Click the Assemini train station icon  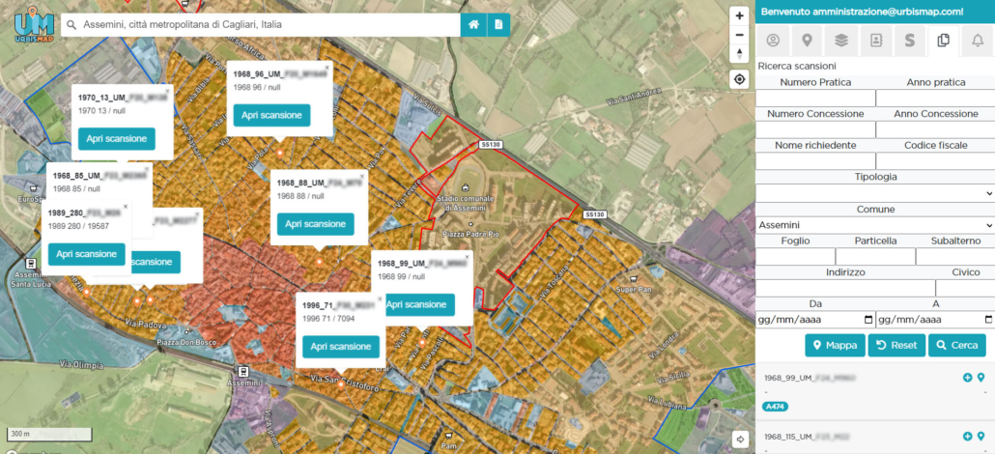(242, 372)
